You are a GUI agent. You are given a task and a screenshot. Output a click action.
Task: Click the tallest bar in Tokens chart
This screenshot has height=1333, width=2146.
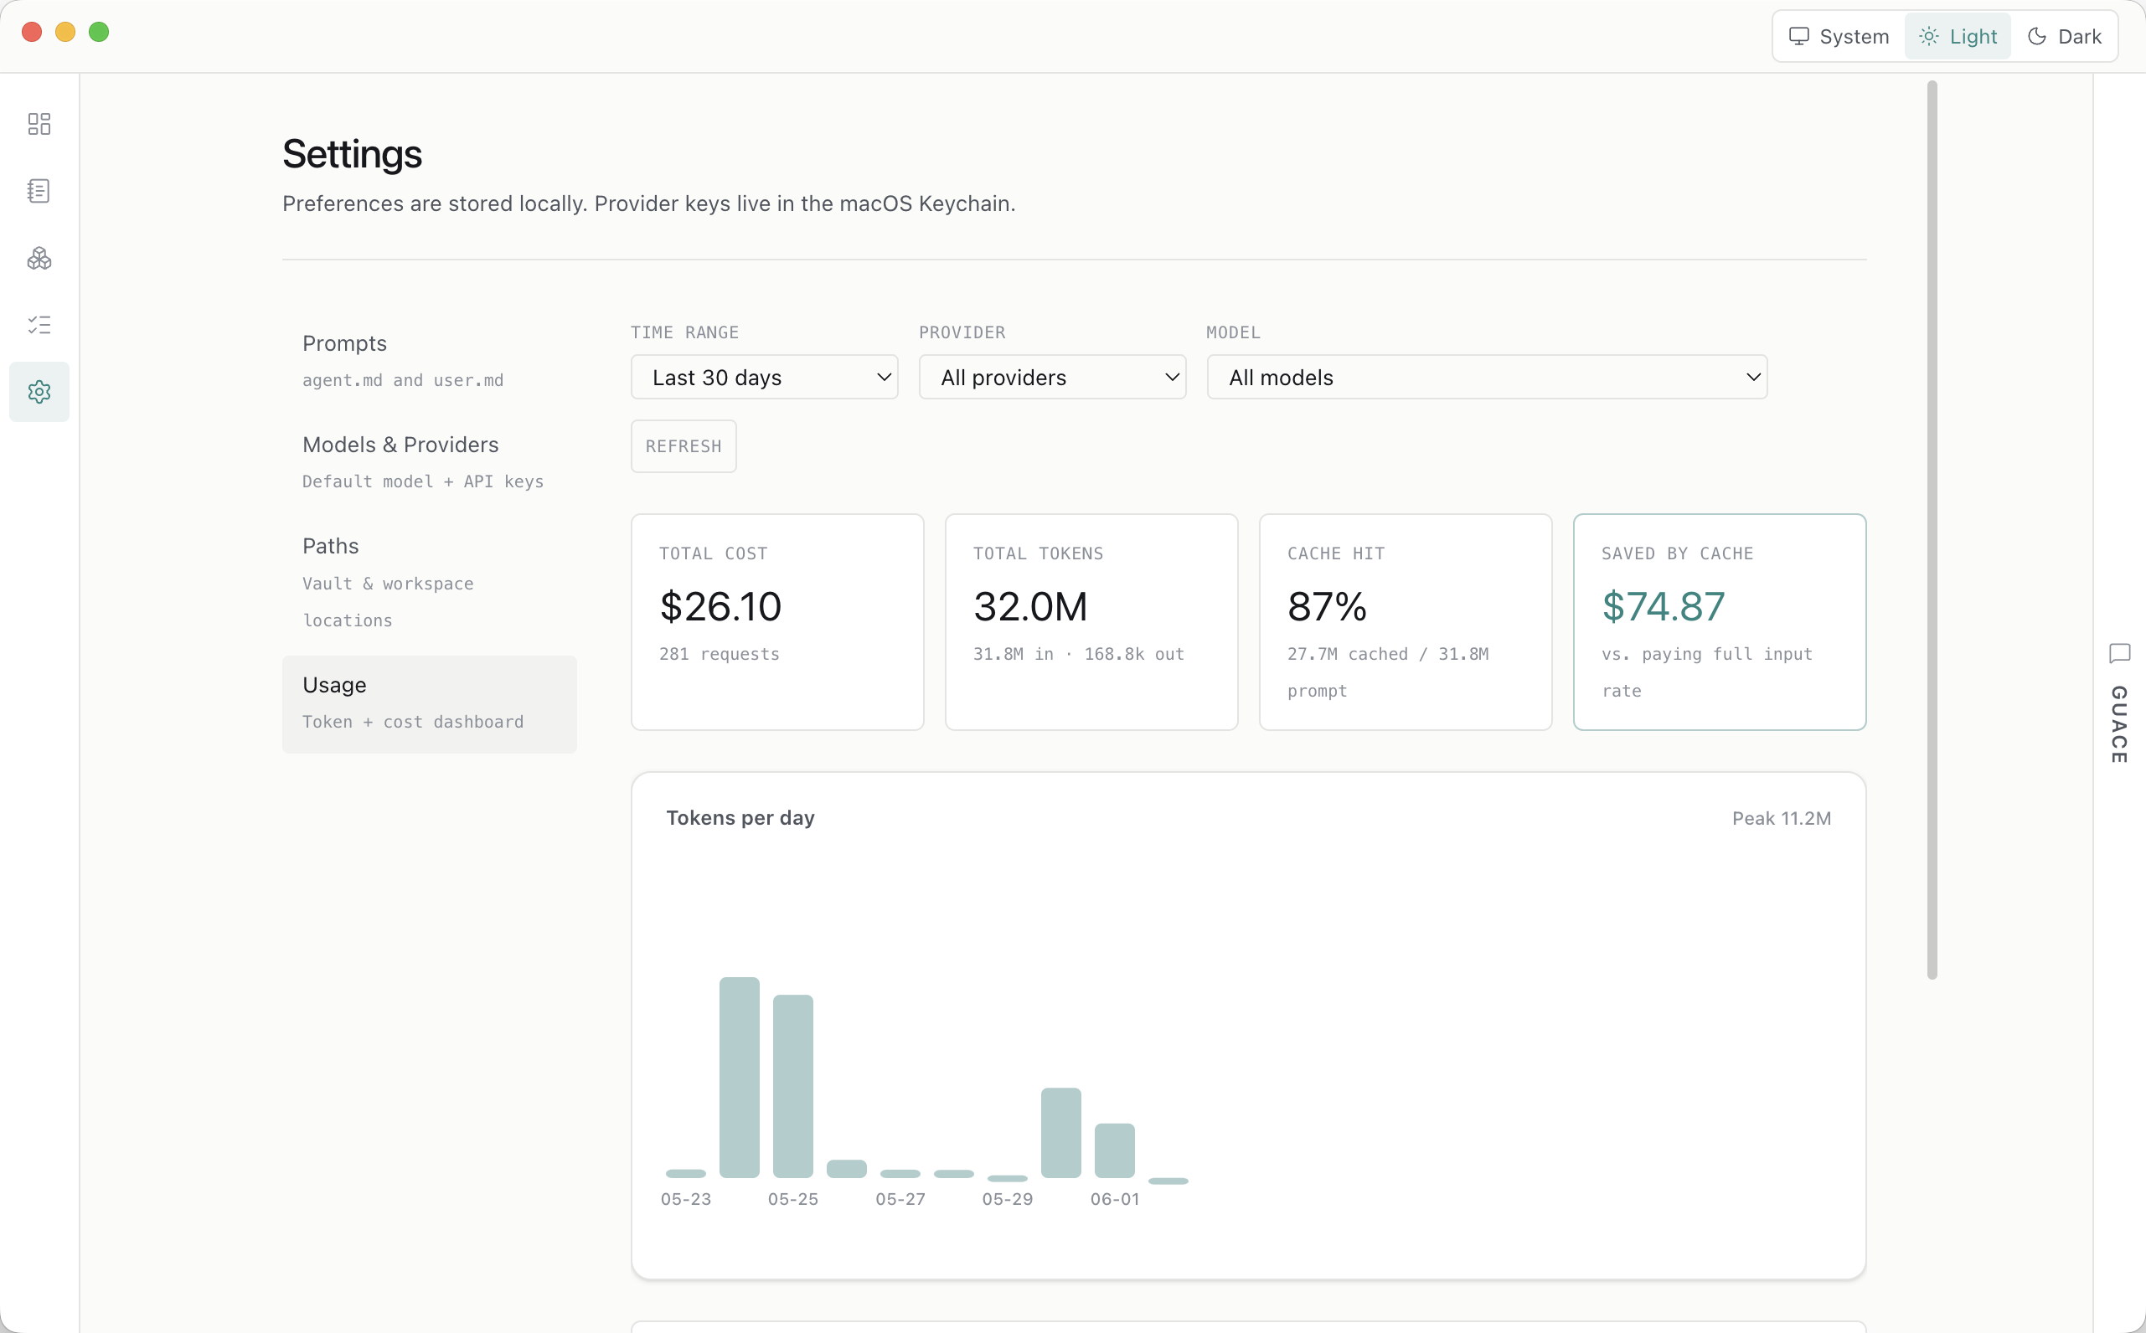739,1078
